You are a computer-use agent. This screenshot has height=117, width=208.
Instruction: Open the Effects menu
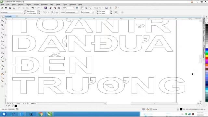(x=36, y=5)
